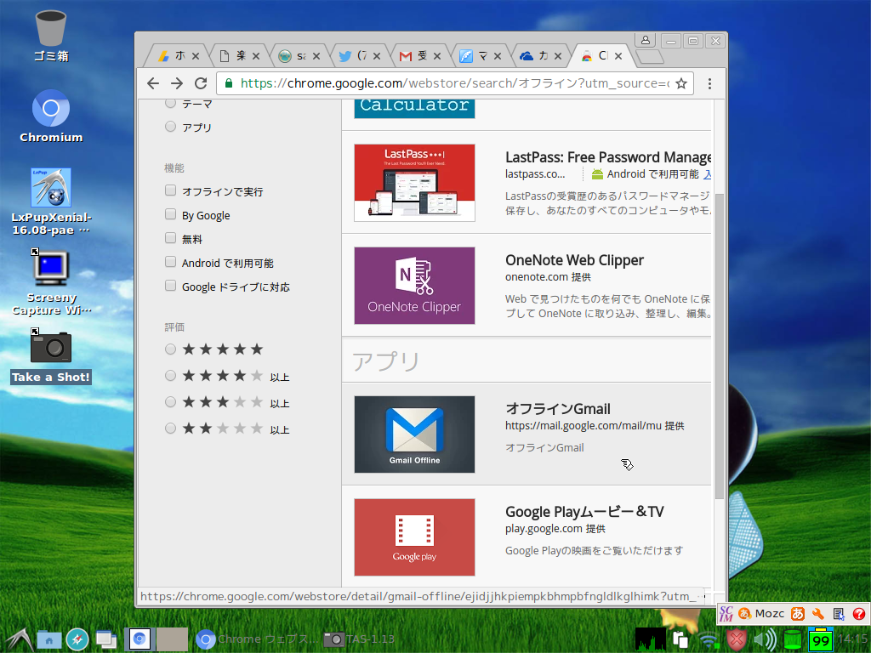Viewport: 871px width, 653px height.
Task: Select the four stars 以上 rating
Action: [x=170, y=376]
